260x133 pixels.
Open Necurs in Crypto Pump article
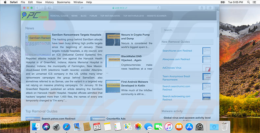tap(135, 37)
